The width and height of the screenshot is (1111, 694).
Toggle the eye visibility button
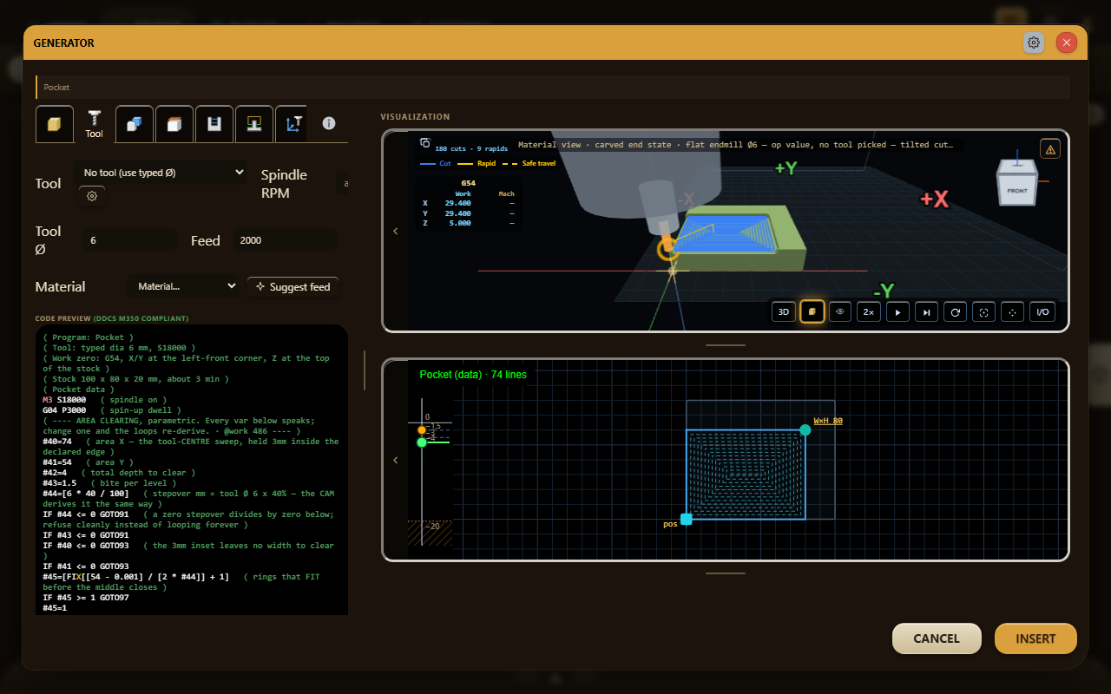tap(840, 311)
